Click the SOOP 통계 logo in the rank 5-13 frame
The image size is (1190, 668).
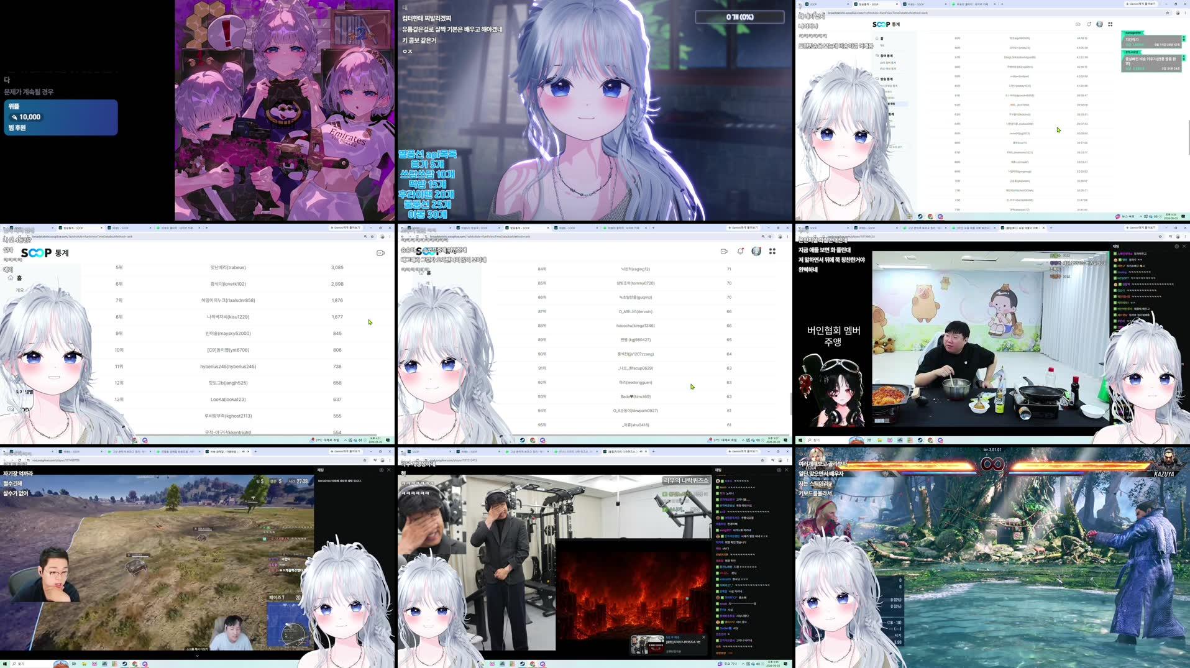point(45,253)
